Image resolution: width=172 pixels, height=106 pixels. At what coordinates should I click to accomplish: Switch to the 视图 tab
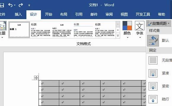(124, 14)
